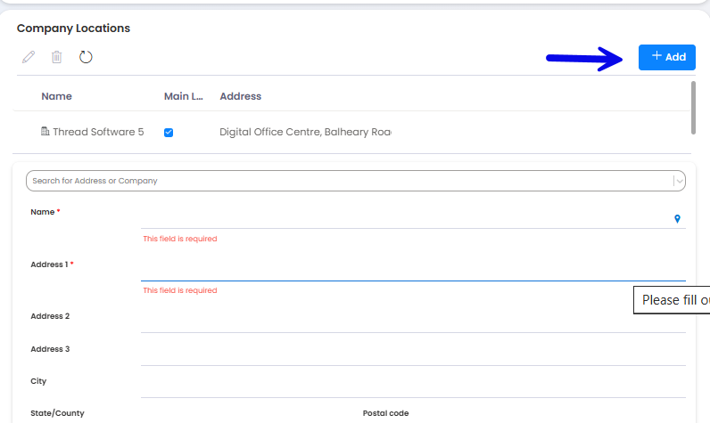Click the locations table vertical scrollbar
Screen dimensions: 710x423
[x=693, y=107]
